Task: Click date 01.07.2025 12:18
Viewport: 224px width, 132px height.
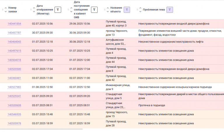Action: point(42,42)
